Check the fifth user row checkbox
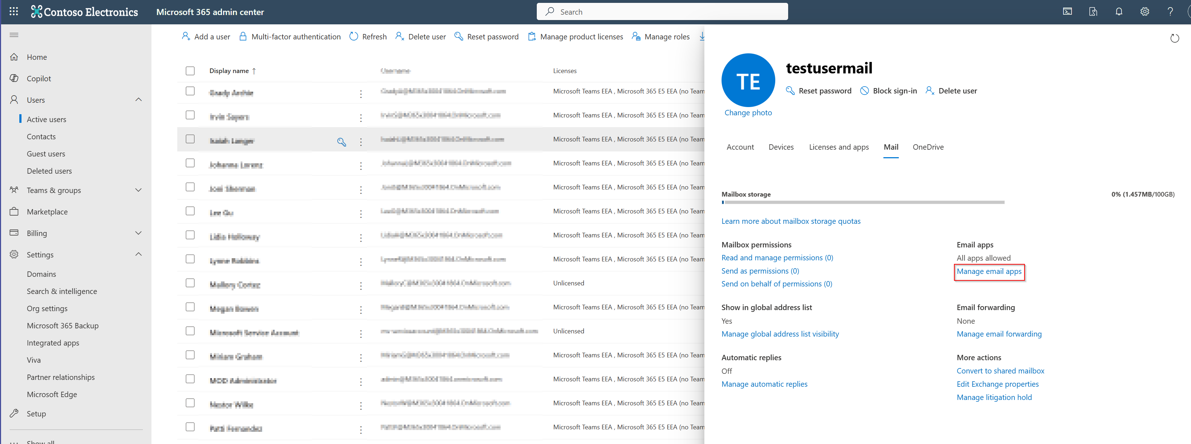The width and height of the screenshot is (1191, 444). 190,187
